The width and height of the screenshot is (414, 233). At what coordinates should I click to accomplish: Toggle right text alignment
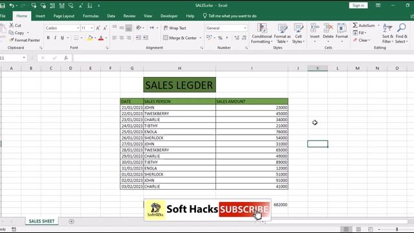tap(129, 38)
